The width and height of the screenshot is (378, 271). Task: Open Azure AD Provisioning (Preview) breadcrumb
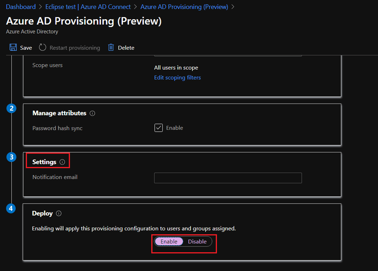pos(184,7)
